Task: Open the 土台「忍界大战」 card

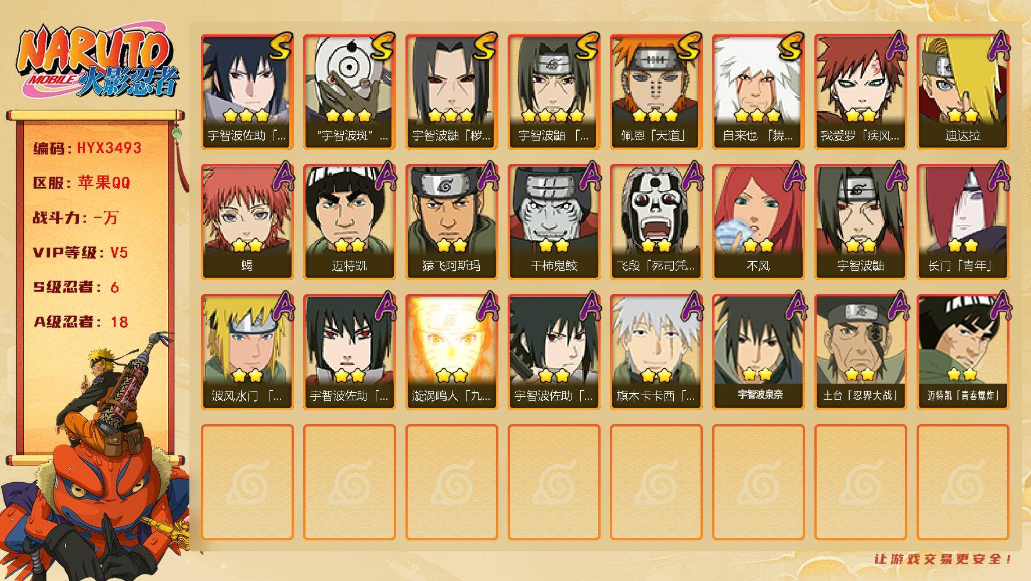Action: pos(860,352)
